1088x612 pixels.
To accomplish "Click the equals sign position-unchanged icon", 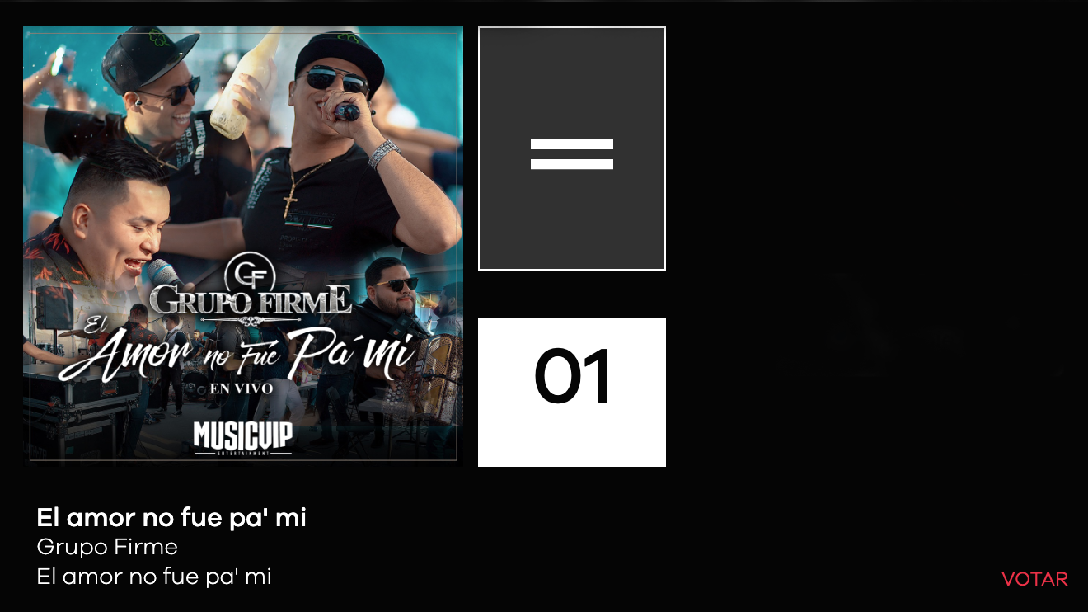I will tap(572, 154).
